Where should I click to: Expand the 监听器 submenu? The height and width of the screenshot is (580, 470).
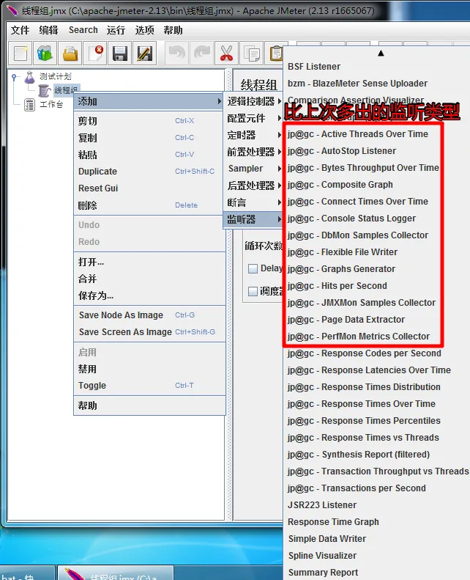pyautogui.click(x=254, y=219)
